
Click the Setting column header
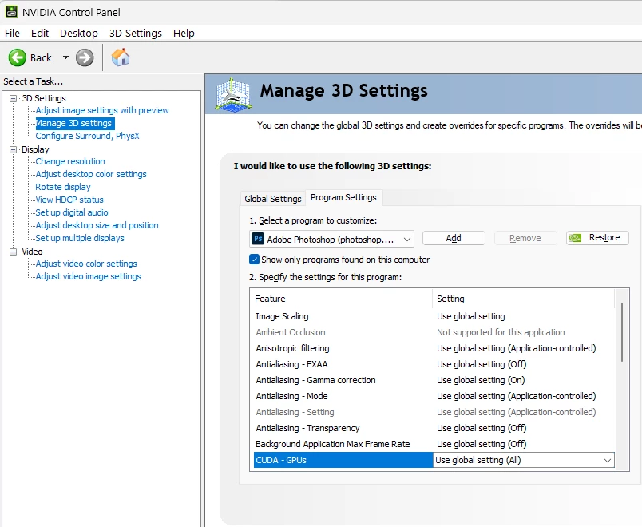pos(523,299)
